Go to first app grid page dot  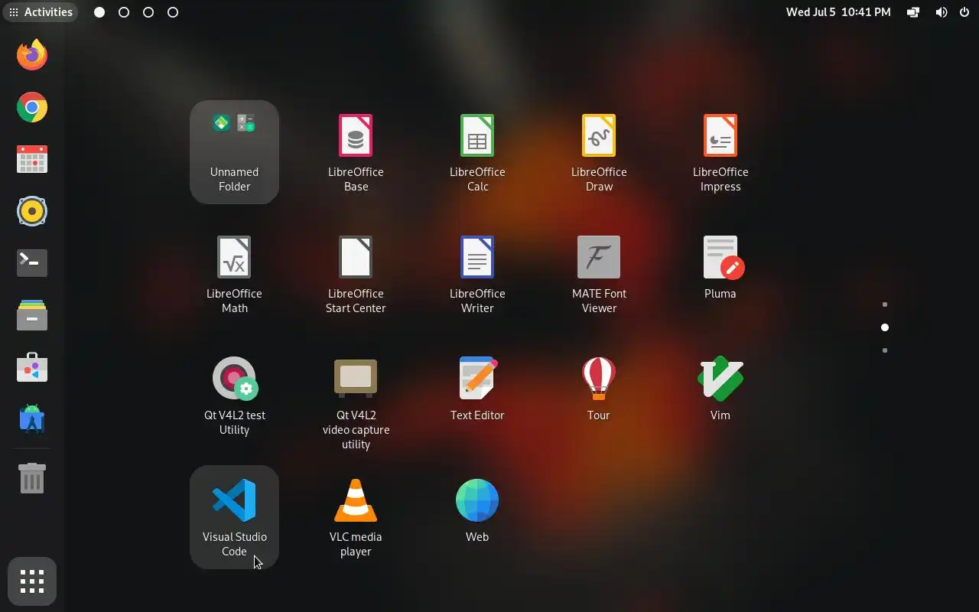click(885, 304)
